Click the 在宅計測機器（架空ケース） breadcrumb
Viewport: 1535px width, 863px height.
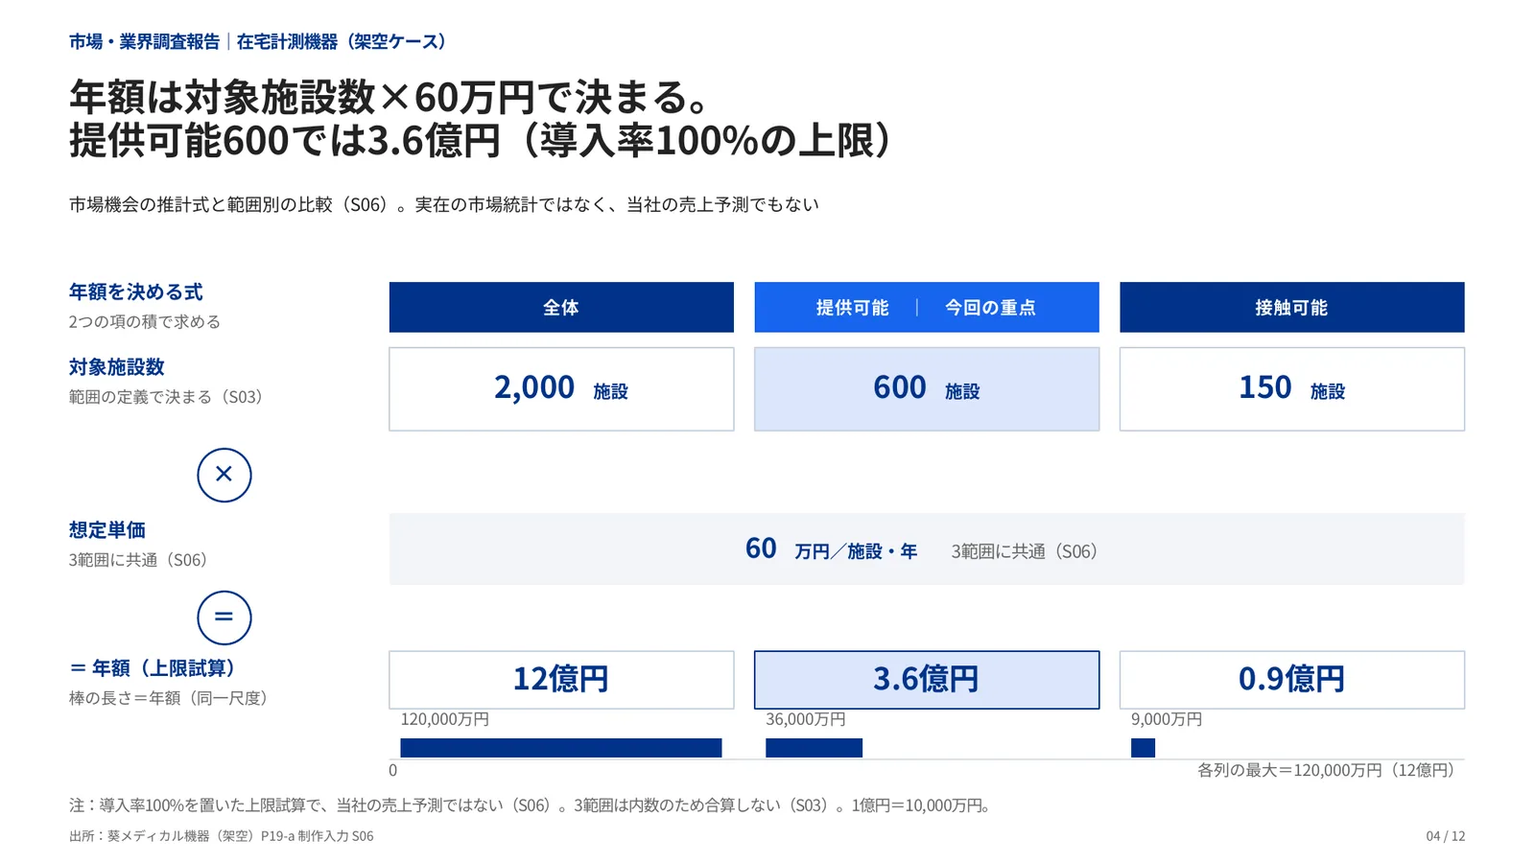[x=342, y=42]
